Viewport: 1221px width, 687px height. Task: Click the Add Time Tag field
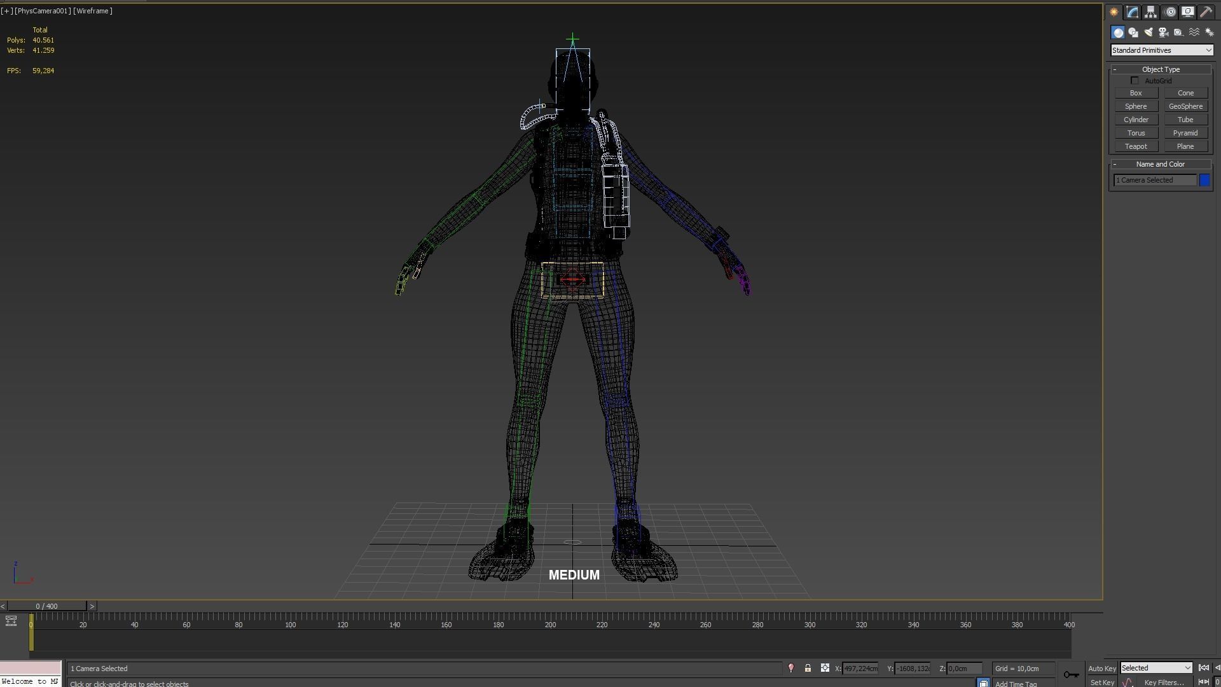pos(1024,684)
